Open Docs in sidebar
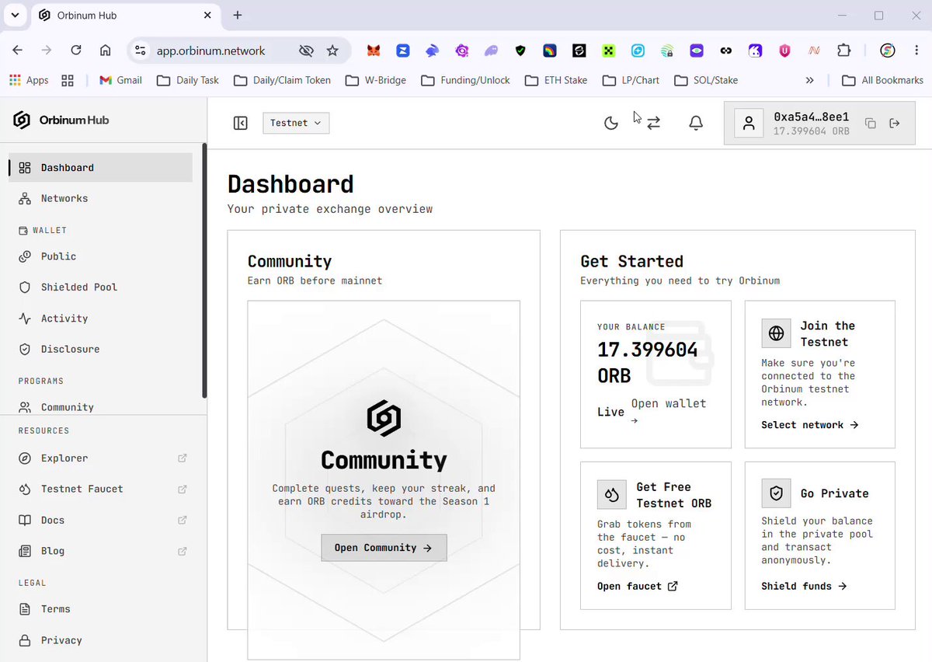This screenshot has width=932, height=662. click(x=101, y=520)
